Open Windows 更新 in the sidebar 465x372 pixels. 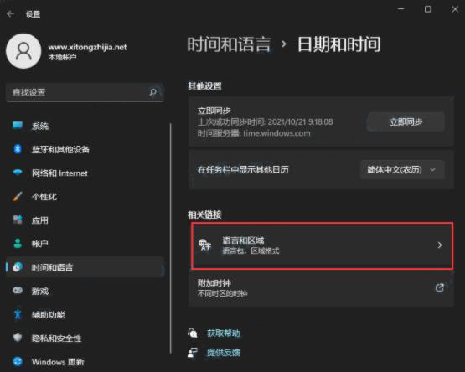[85, 362]
